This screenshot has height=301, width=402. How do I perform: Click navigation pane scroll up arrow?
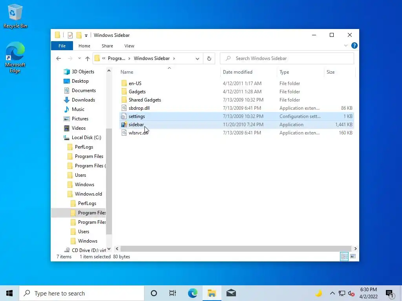[109, 71]
